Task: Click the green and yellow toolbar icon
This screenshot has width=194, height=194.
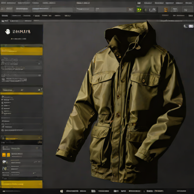Action: 139,10
